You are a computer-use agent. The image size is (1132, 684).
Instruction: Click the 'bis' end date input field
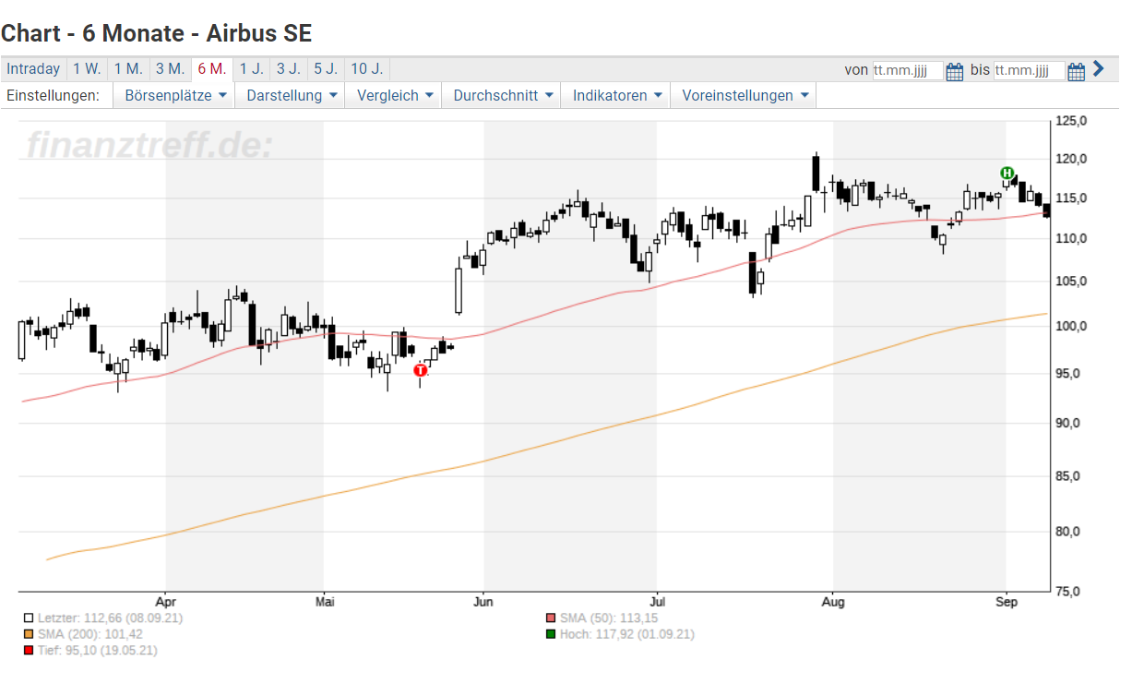click(x=1029, y=71)
